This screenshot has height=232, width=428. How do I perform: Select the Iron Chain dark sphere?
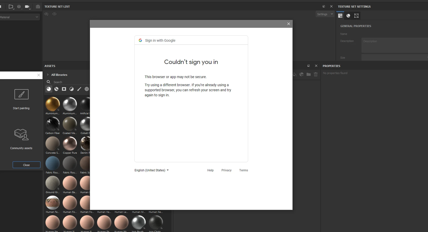point(156,222)
